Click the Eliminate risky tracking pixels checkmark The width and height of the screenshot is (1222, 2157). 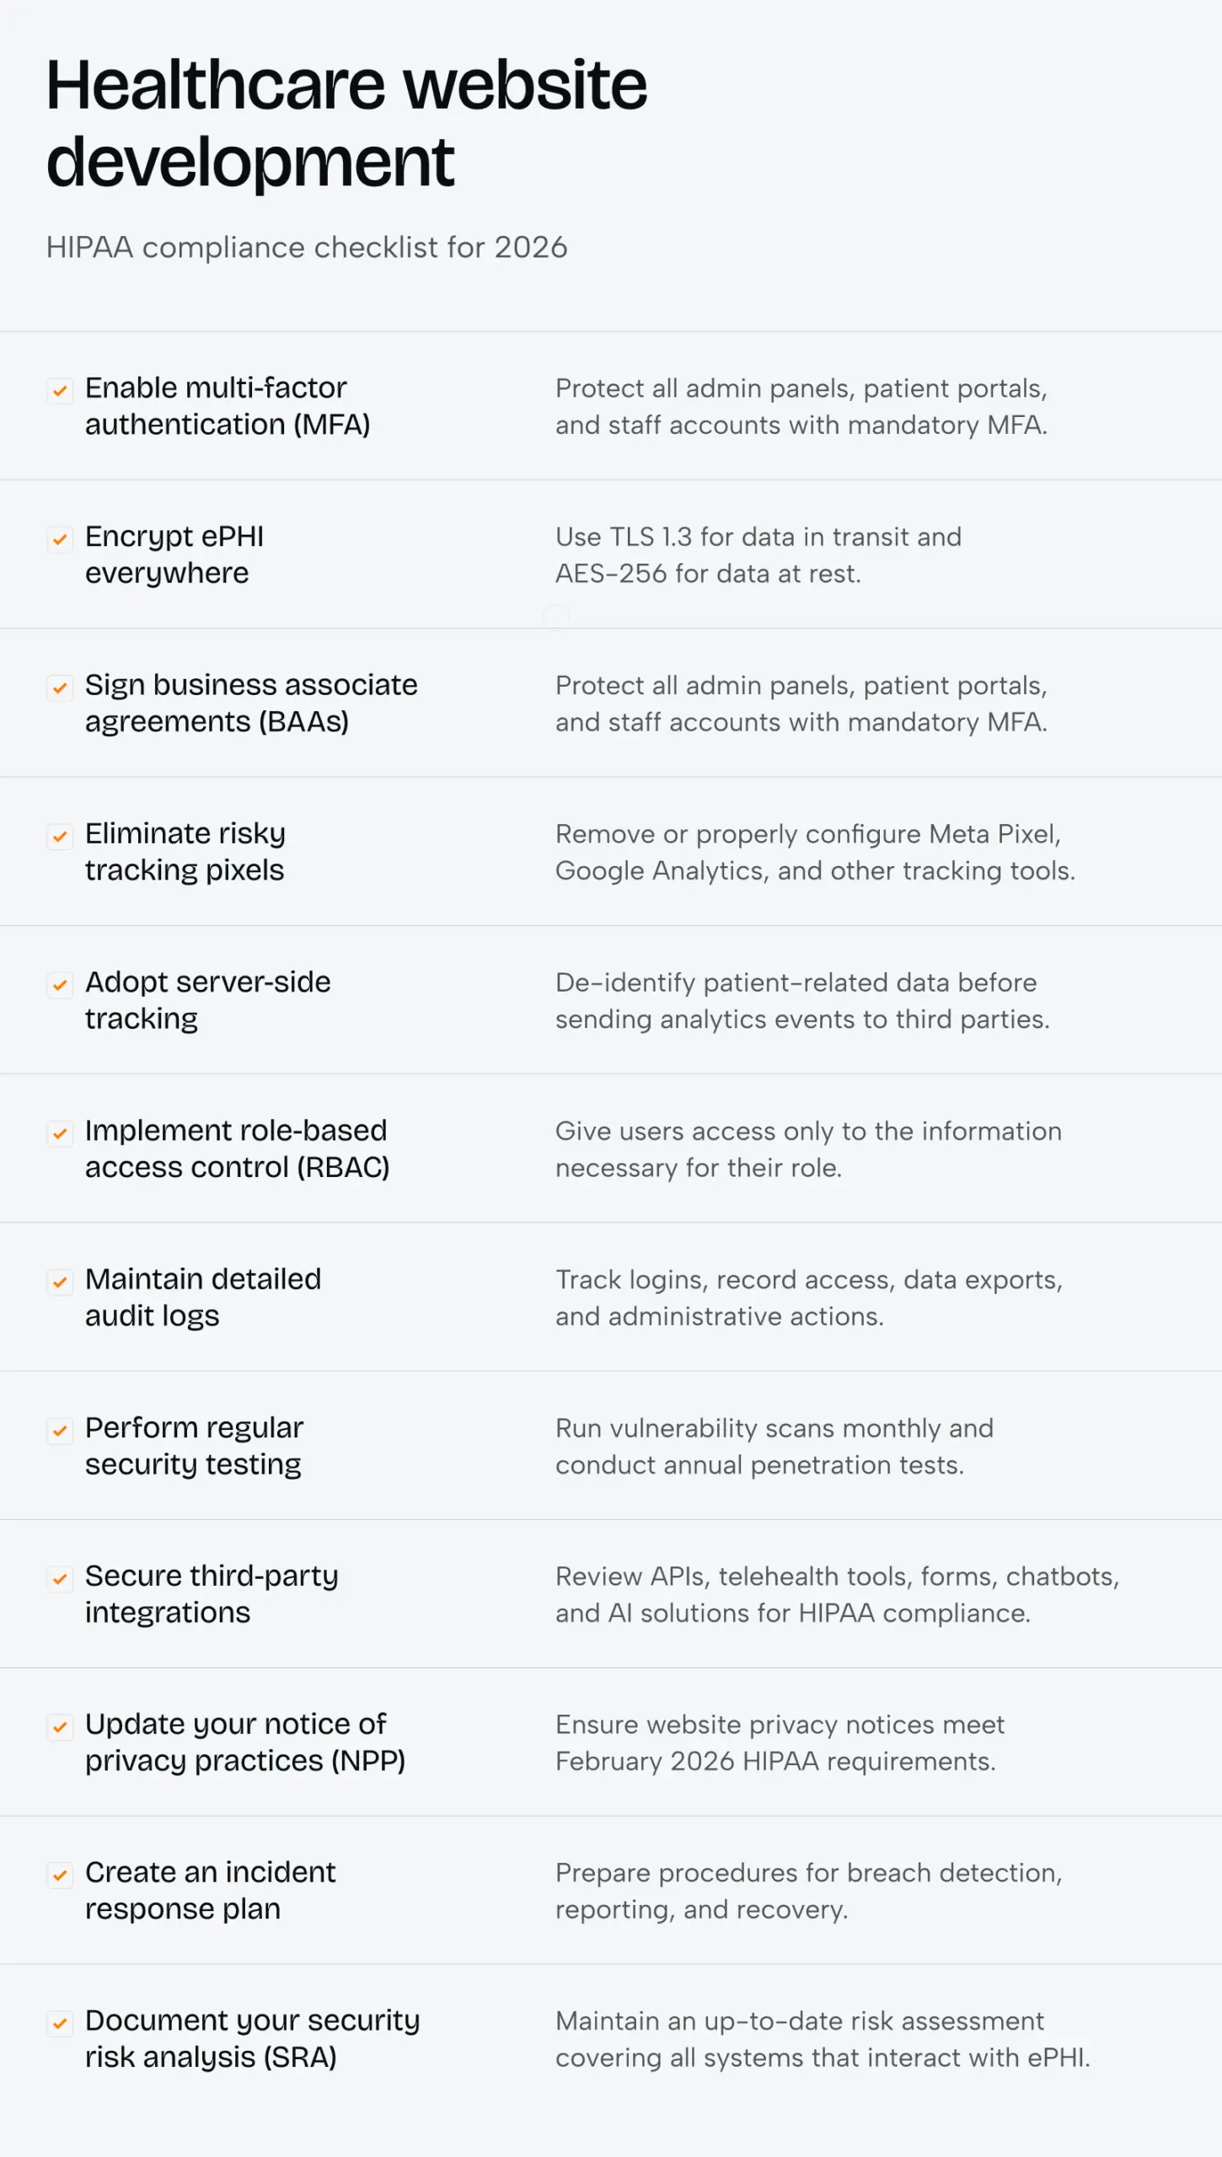coord(60,837)
